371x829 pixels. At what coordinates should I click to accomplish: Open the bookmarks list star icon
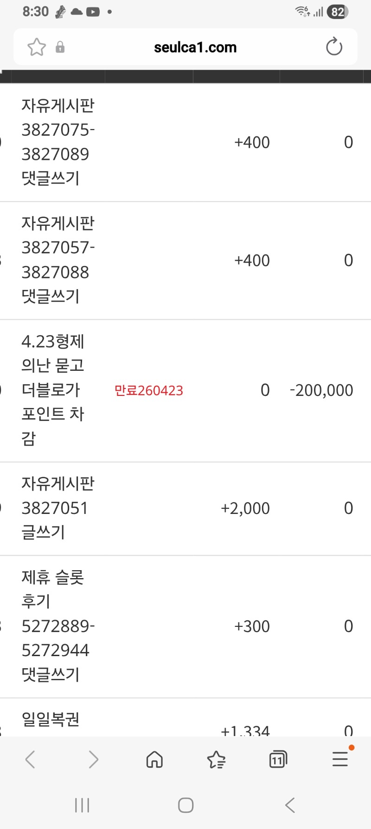pyautogui.click(x=216, y=760)
